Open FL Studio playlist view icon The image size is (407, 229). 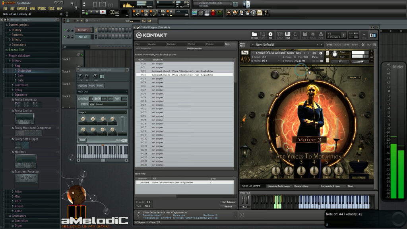pyautogui.click(x=194, y=13)
